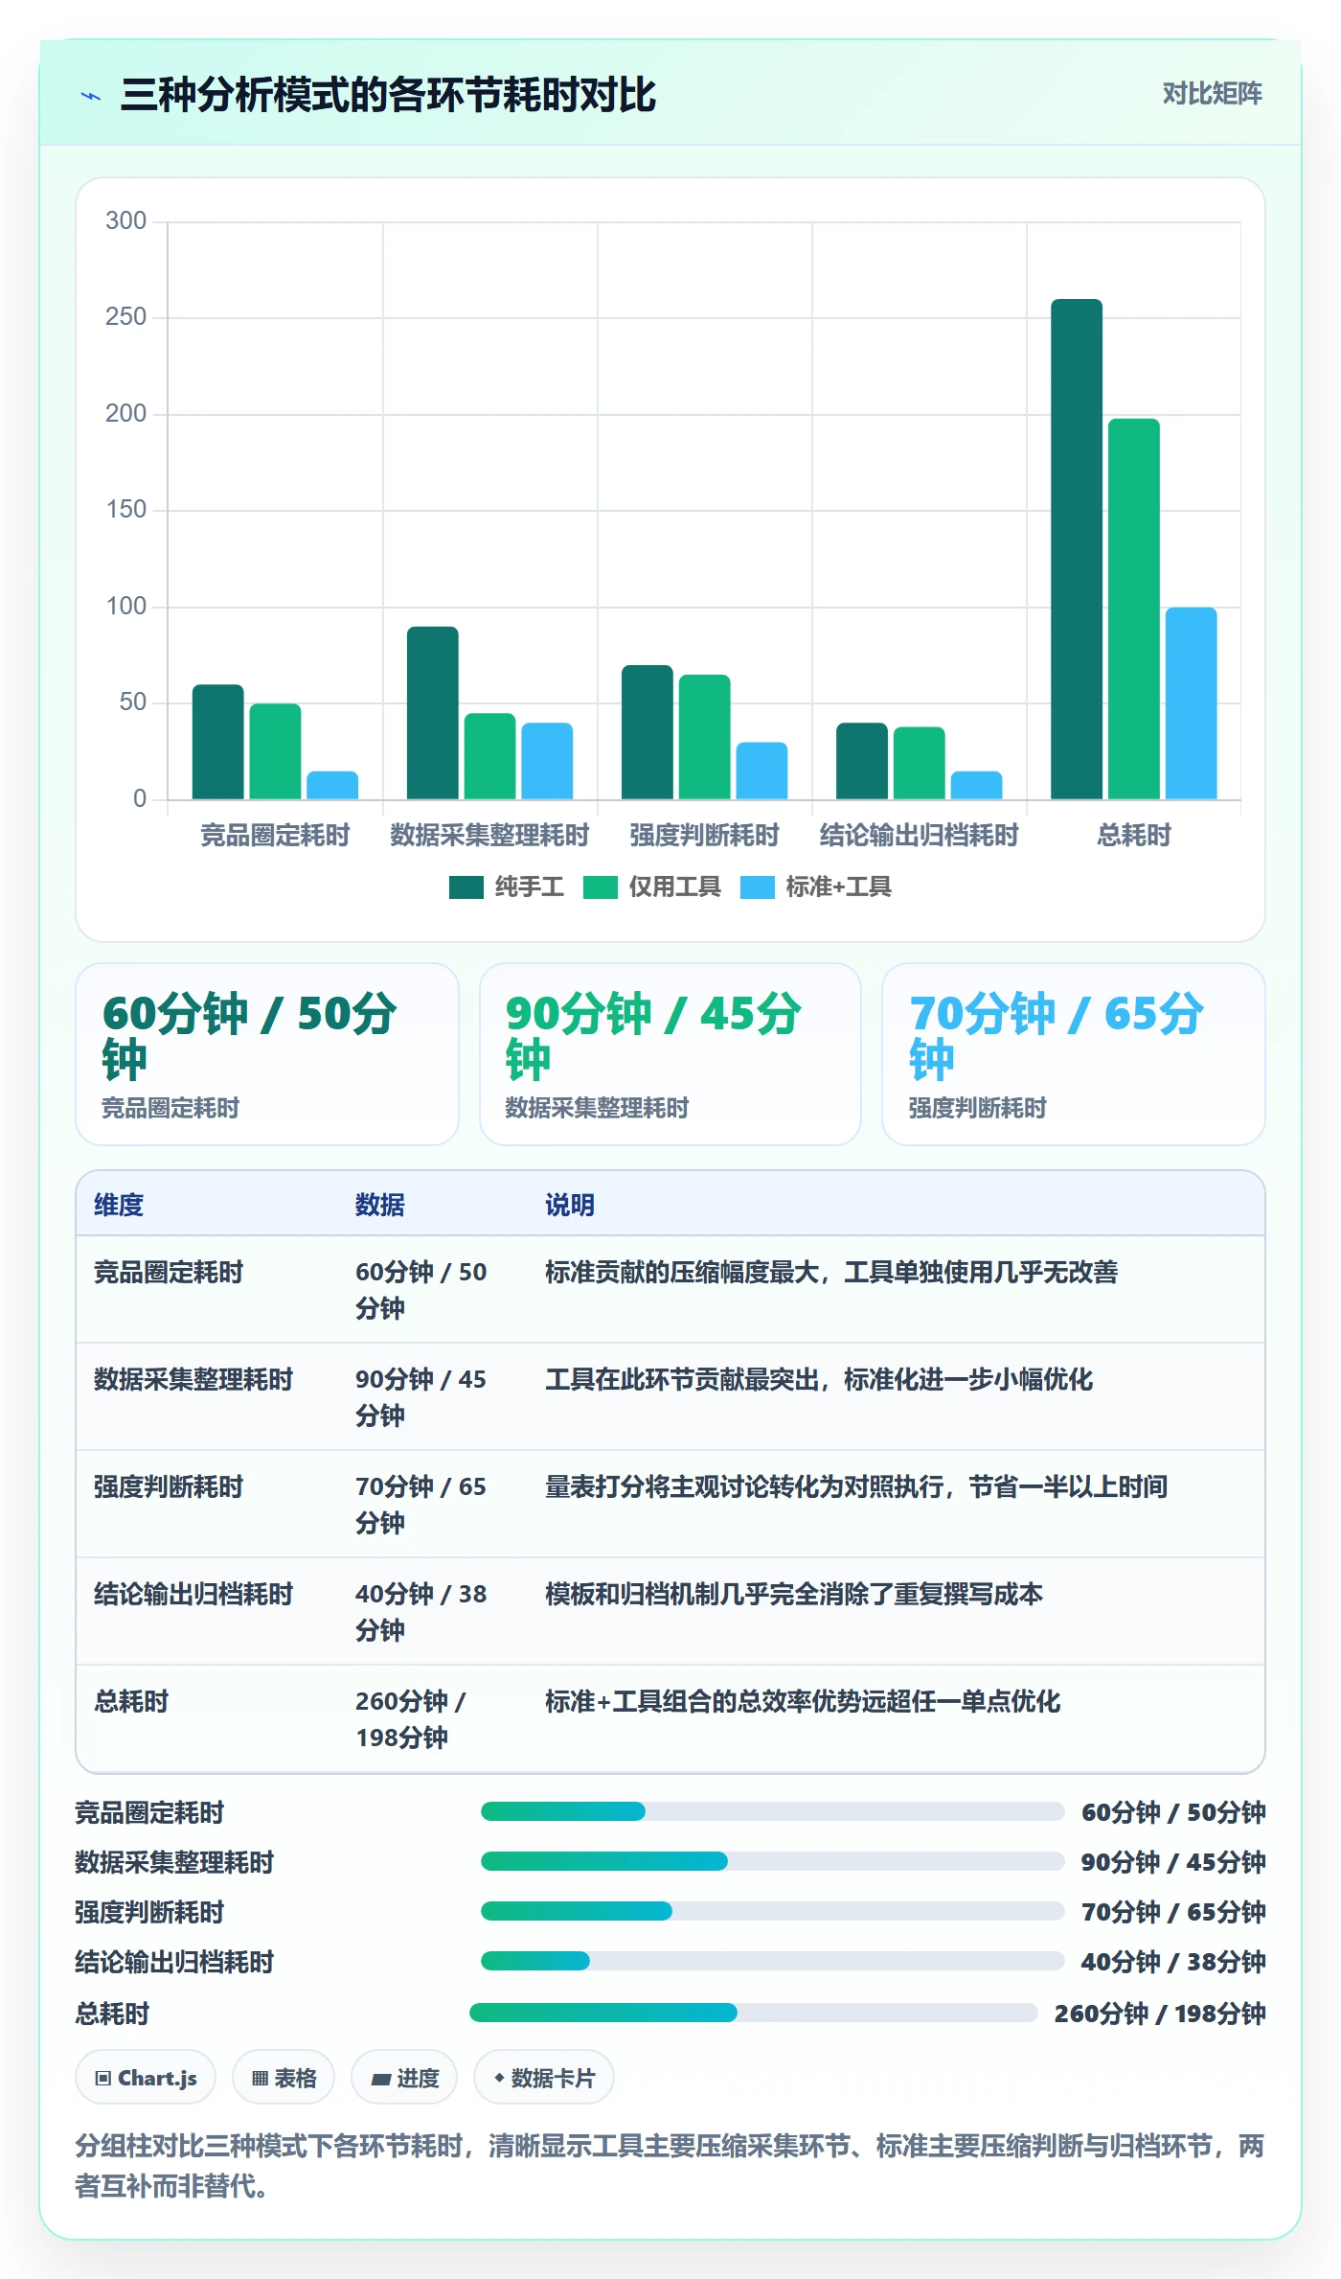Viewport: 1341px width, 2279px height.
Task: Click the 强度判断耗时 progress bar
Action: tap(772, 1911)
